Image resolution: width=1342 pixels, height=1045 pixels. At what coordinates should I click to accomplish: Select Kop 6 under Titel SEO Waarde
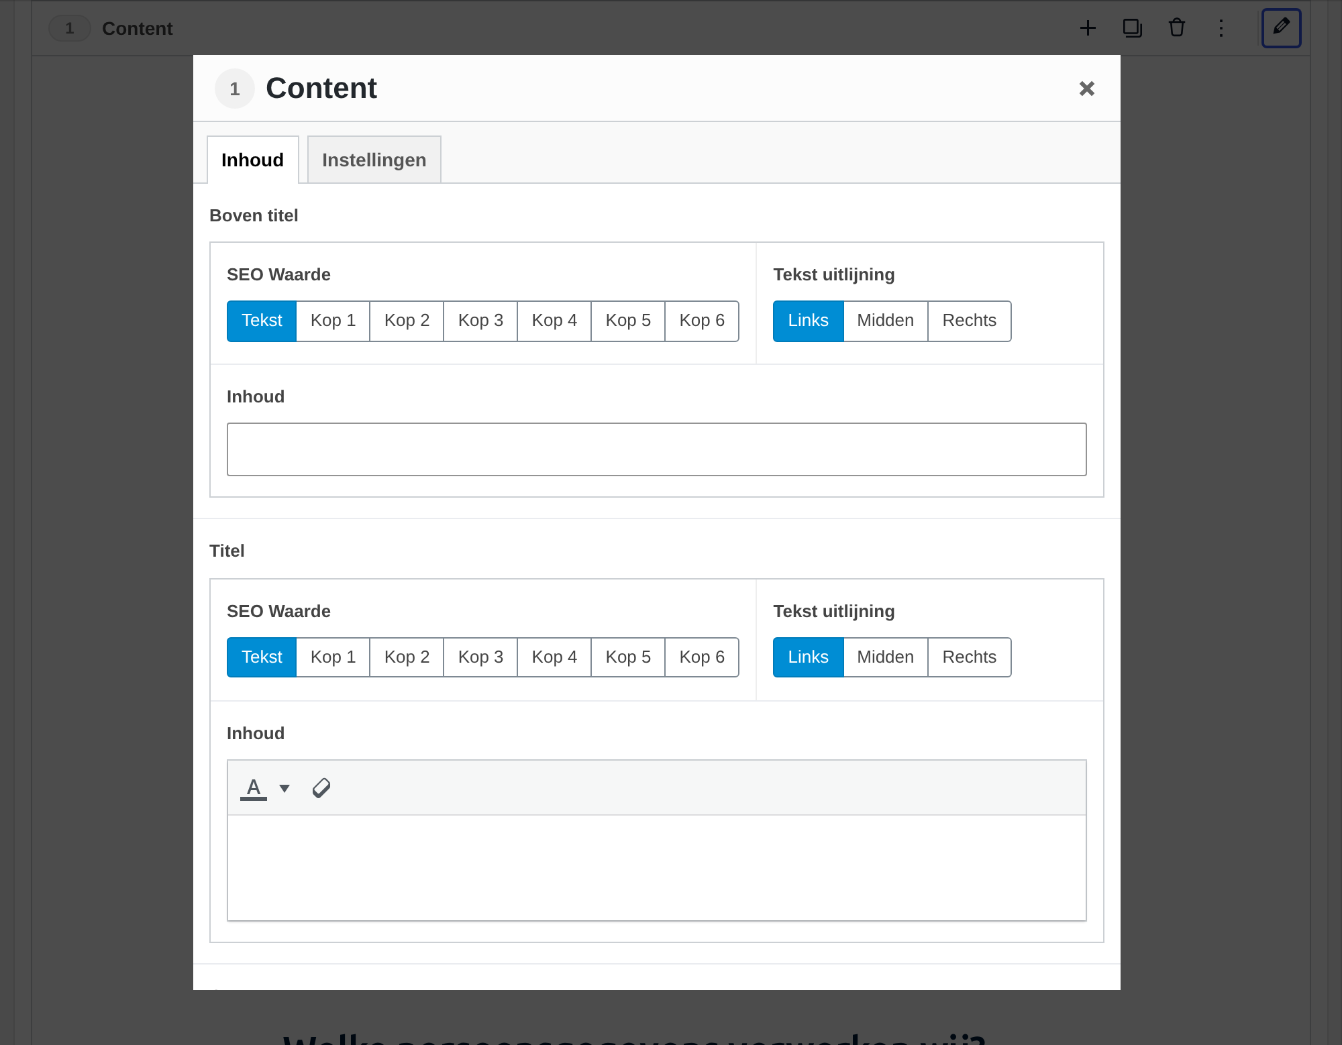point(702,657)
